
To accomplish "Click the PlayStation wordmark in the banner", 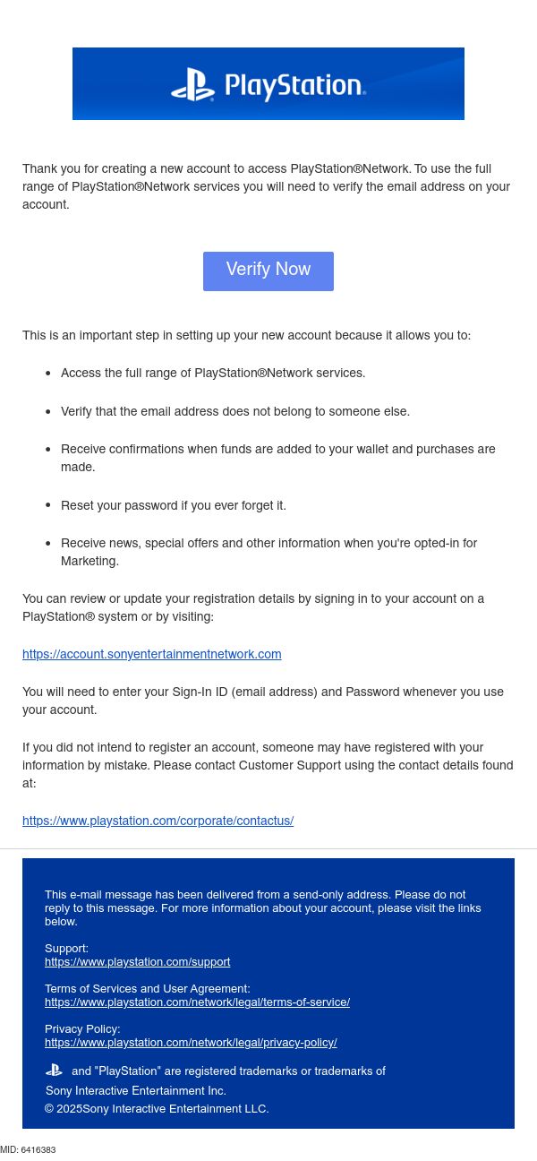I will point(295,86).
